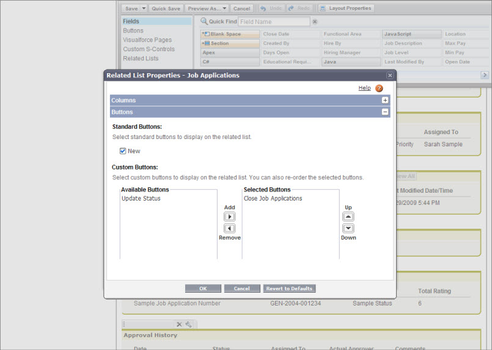Click the Quick Save button
This screenshot has height=350, width=492.
[x=166, y=9]
